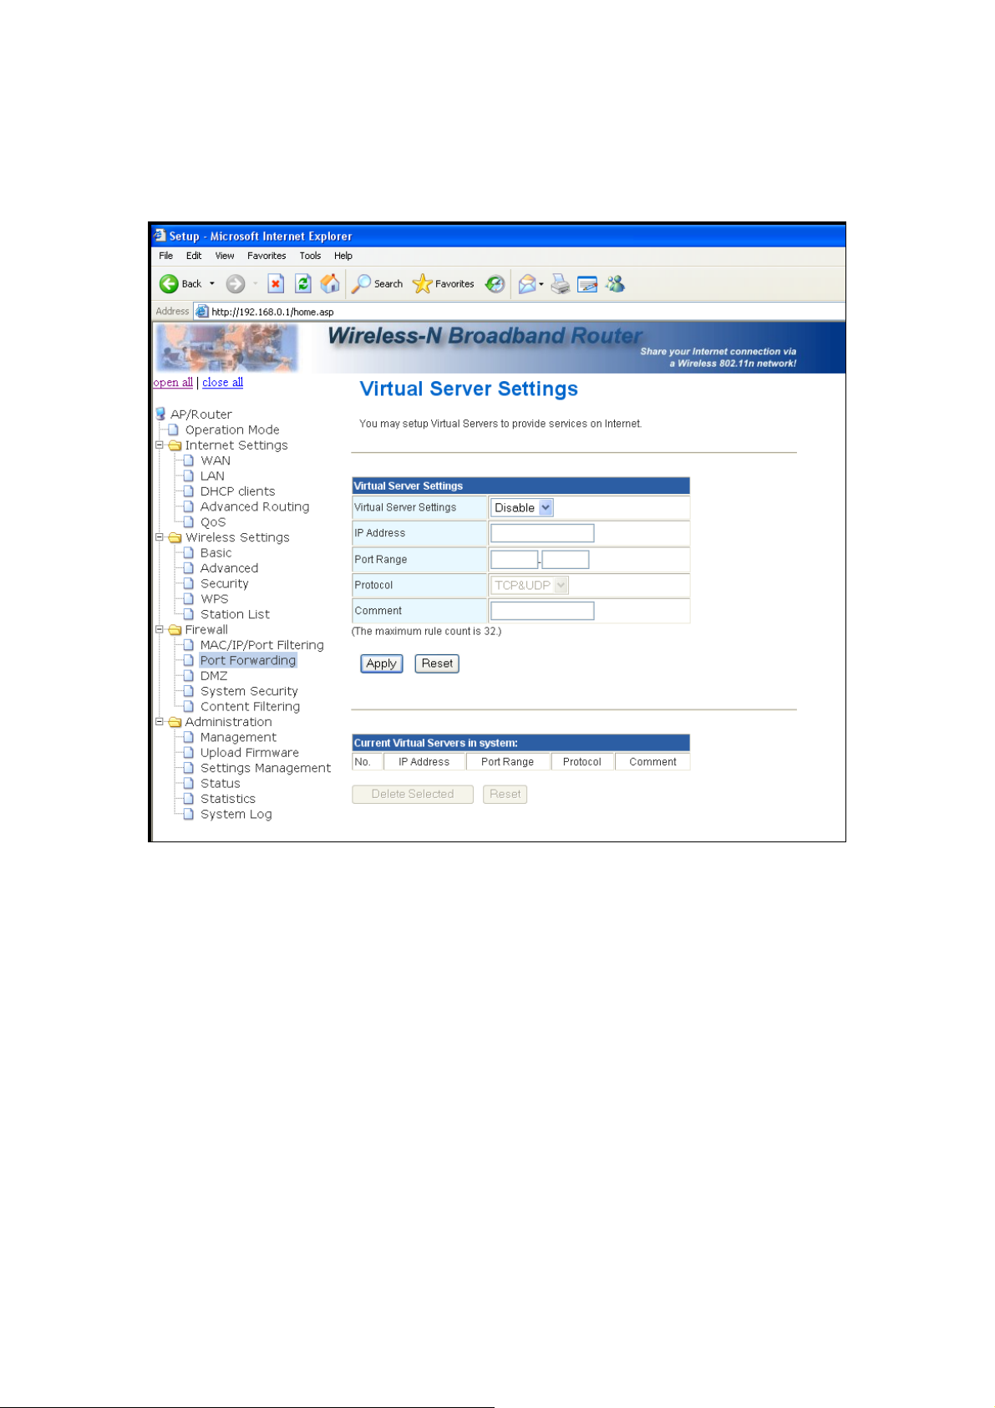
Task: Click the page icon next to DMZ
Action: click(x=189, y=676)
